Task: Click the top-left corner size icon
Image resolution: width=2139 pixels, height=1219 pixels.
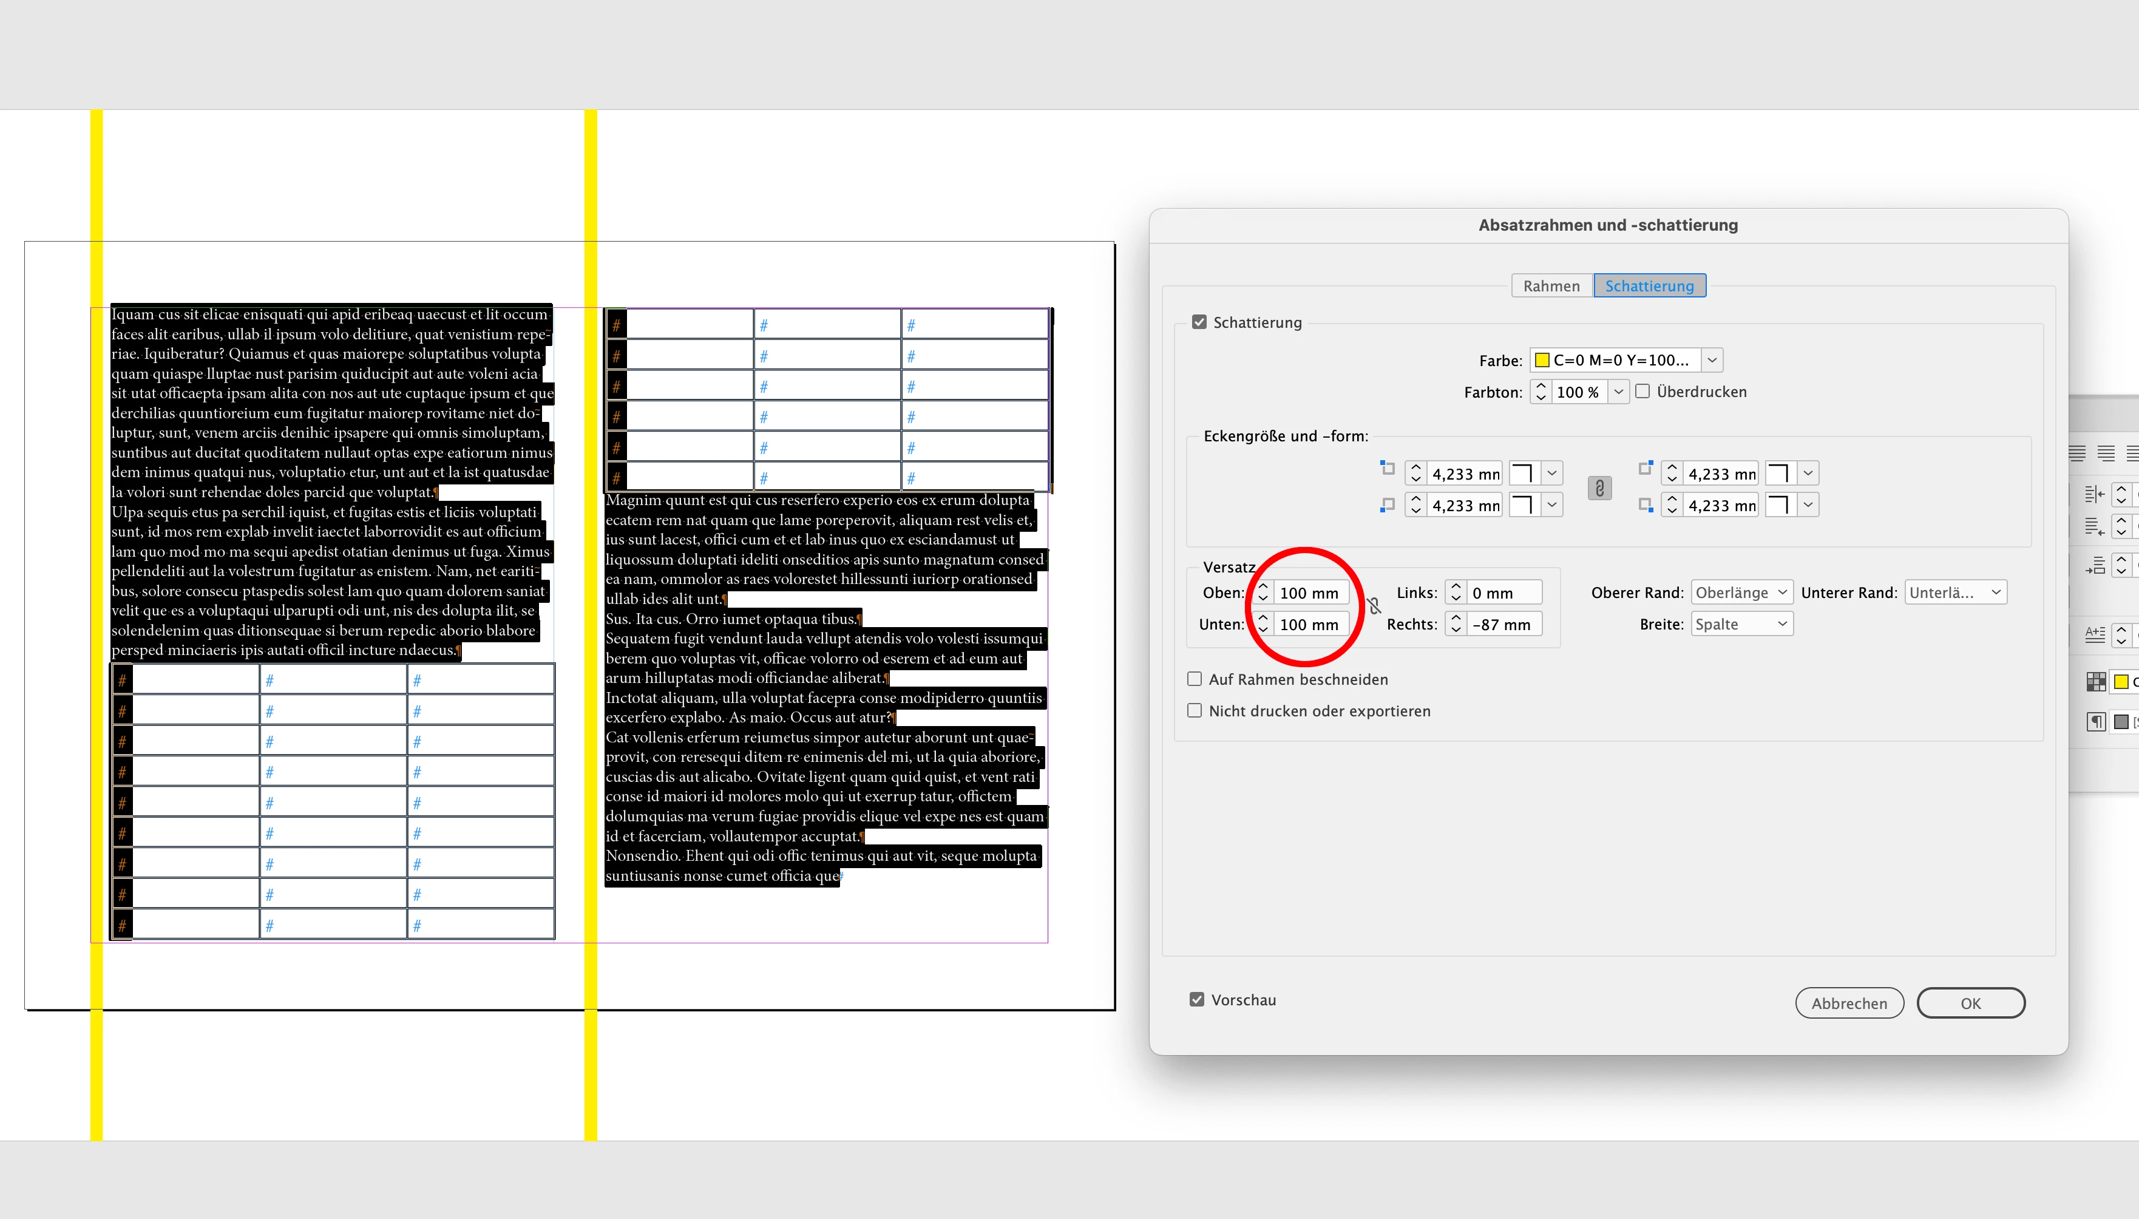Action: pyautogui.click(x=1388, y=468)
